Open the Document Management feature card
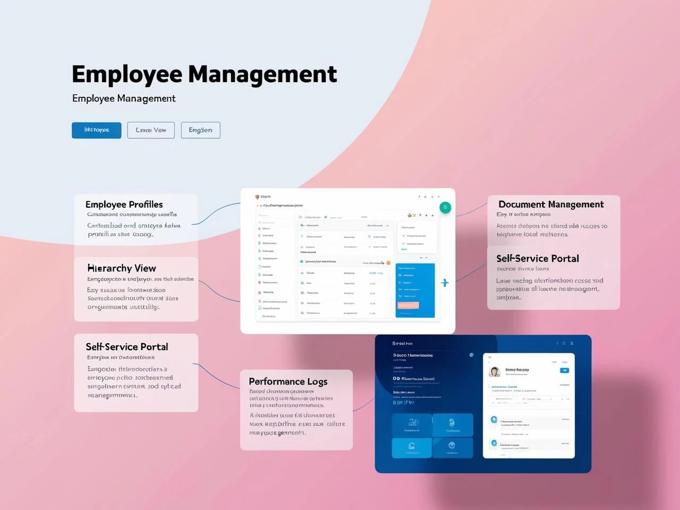The height and width of the screenshot is (510, 680). tap(554, 219)
